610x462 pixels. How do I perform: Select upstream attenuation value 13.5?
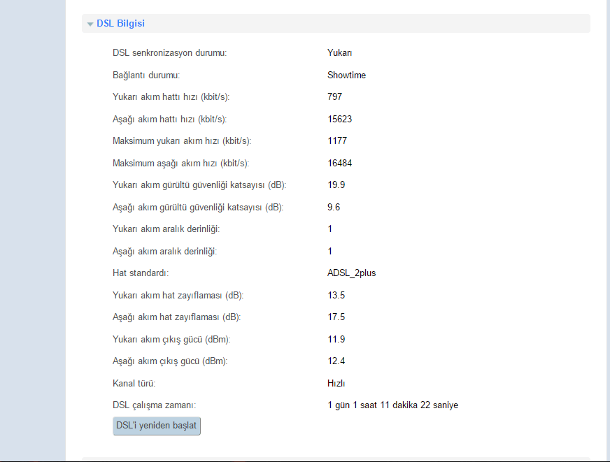336,296
